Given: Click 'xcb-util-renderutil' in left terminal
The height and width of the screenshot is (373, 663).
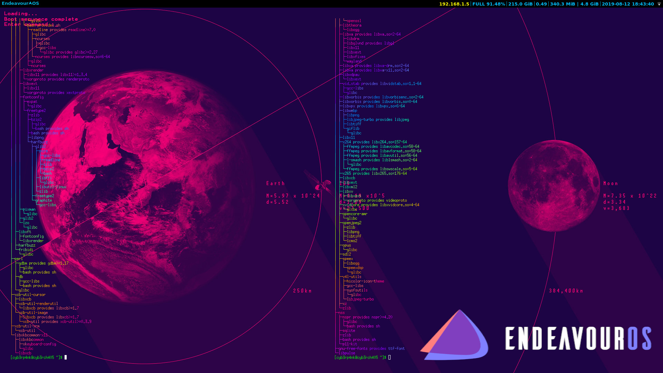Looking at the screenshot, I should click(38, 304).
